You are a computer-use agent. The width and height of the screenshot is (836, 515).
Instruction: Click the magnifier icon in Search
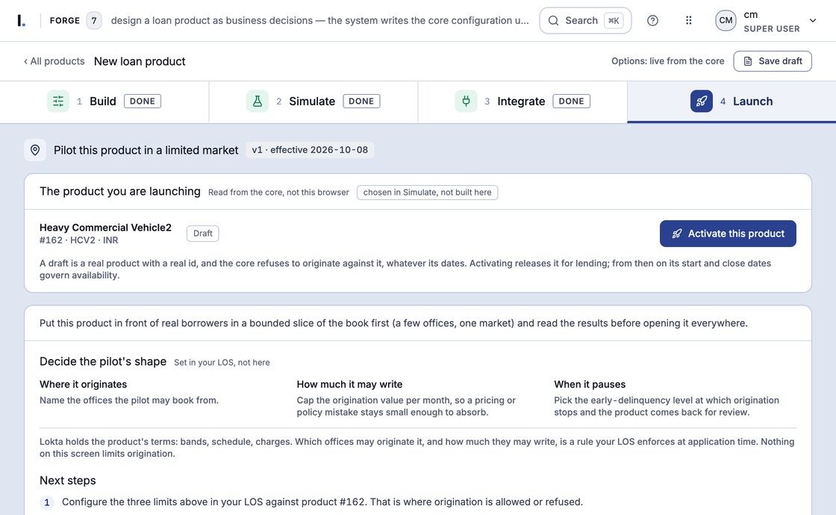[x=553, y=21]
